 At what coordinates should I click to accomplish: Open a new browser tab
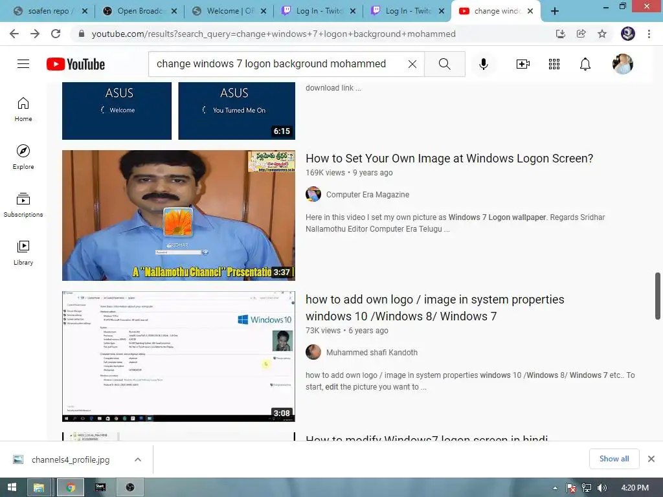pyautogui.click(x=555, y=12)
